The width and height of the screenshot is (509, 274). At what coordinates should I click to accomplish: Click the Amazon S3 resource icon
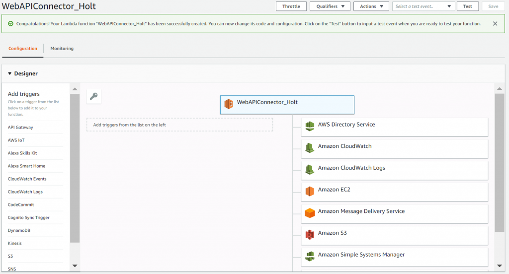tap(310, 234)
